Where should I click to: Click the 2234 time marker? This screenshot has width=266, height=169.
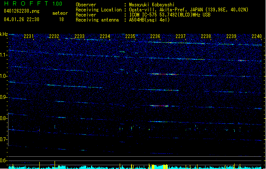tap(105, 36)
